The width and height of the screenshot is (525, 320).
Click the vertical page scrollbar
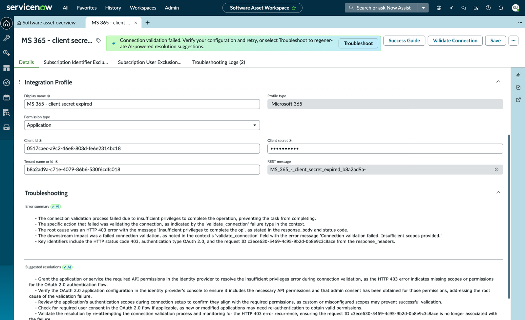(x=509, y=216)
